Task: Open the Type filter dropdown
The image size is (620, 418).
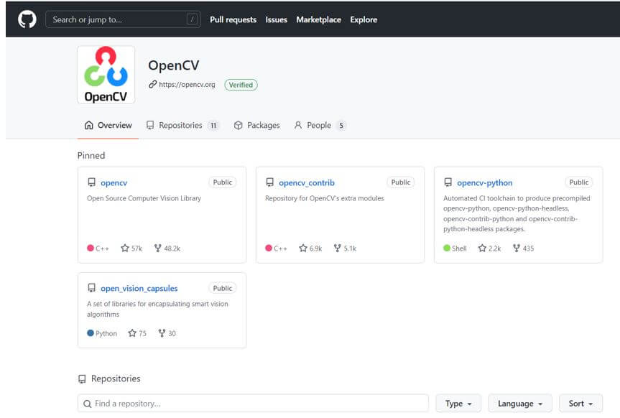Action: 458,403
